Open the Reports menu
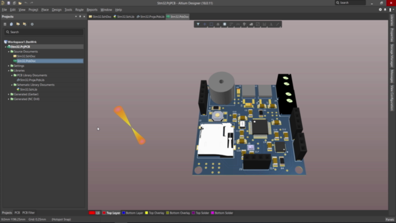 coord(92,10)
